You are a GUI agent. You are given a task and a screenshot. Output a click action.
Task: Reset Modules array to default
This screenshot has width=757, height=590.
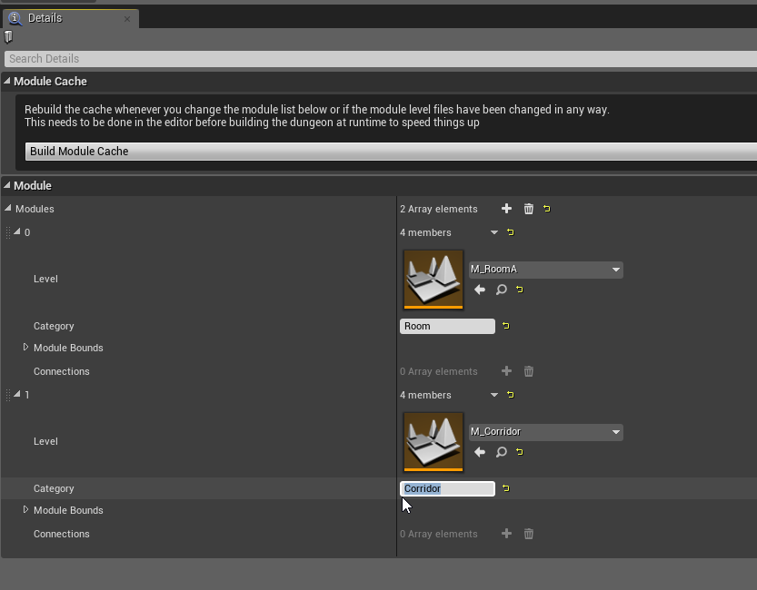547,209
